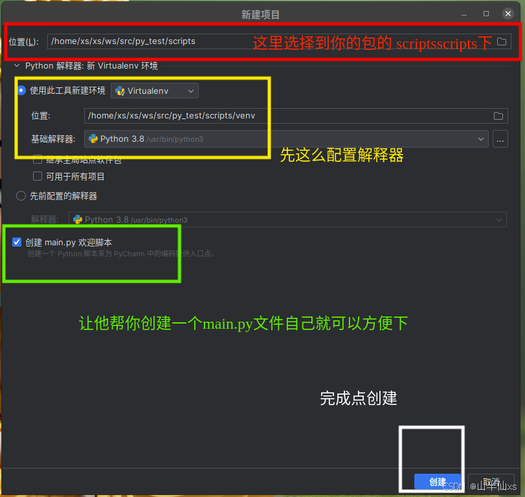
Task: Uncheck the 创建 main.py 欢迎脚本 checkbox
Action: [17, 242]
